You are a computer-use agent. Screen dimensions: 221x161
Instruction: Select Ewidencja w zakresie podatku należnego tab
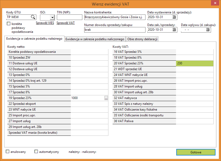tap(34, 39)
